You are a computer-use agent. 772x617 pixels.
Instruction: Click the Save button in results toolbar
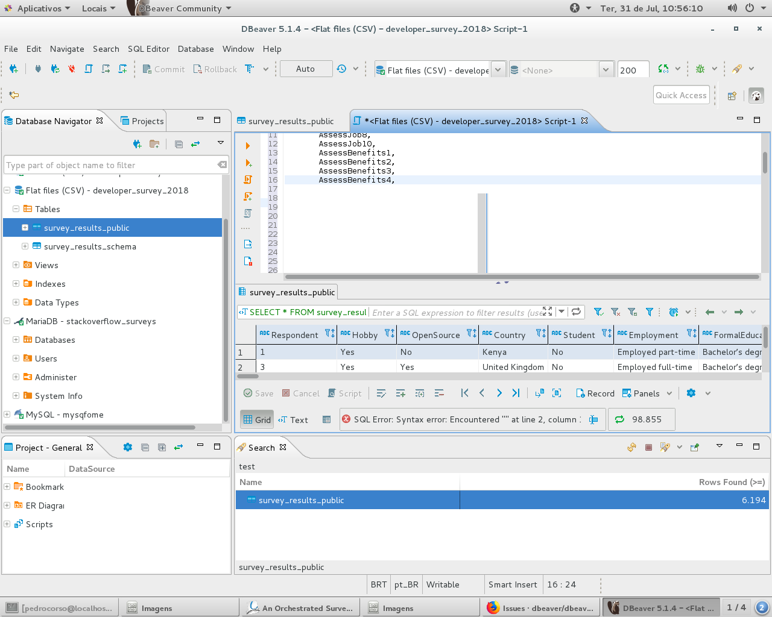click(x=258, y=393)
